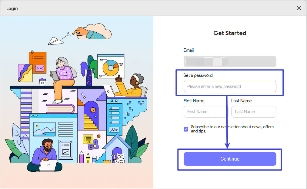Click the Get Started heading

[x=230, y=33]
